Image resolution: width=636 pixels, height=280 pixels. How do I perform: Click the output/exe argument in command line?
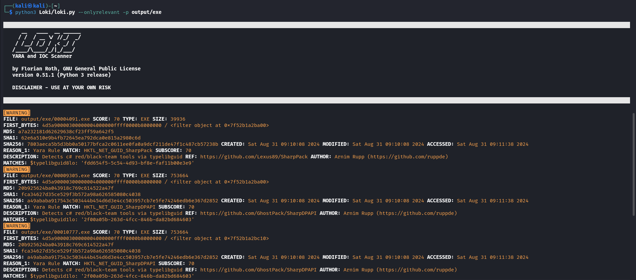coord(147,12)
